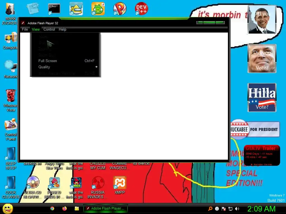Select the desktop.ini file label
The height and width of the screenshot is (214, 286).
tap(33, 164)
